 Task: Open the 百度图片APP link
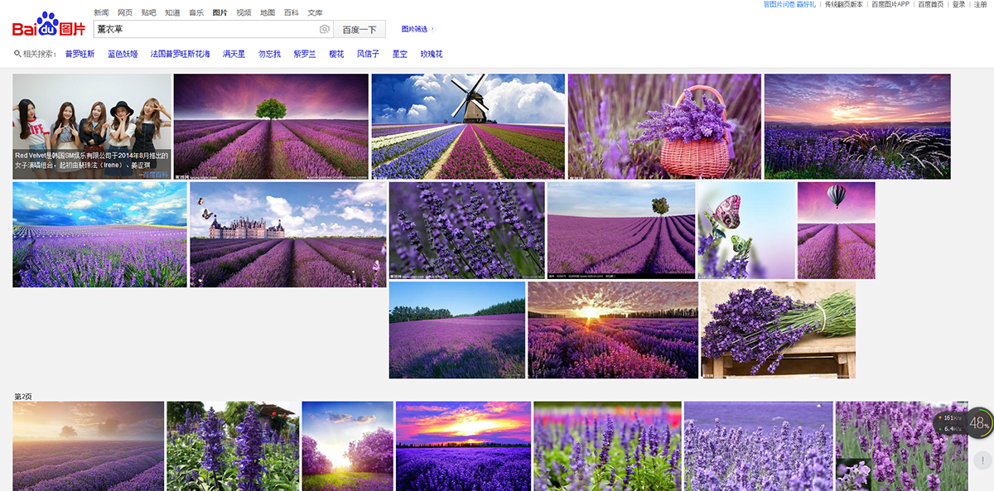[890, 4]
